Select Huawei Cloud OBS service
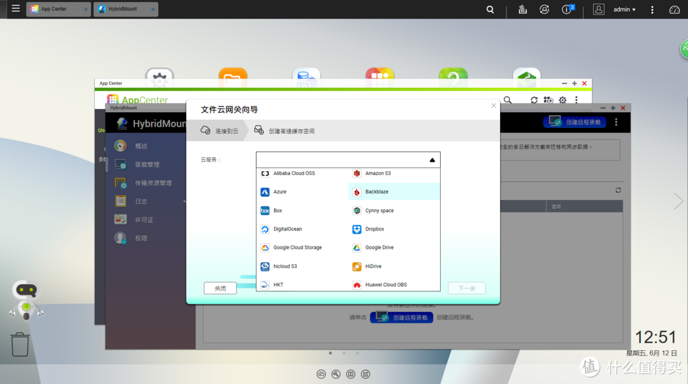Image resolution: width=688 pixels, height=384 pixels. 394,285
